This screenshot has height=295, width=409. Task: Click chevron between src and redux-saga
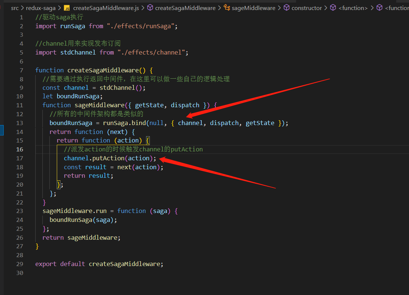pos(22,8)
